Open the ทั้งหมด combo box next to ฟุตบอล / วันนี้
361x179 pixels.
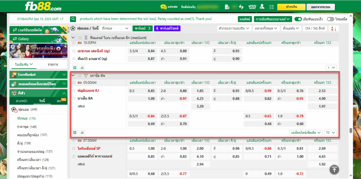click(x=116, y=29)
